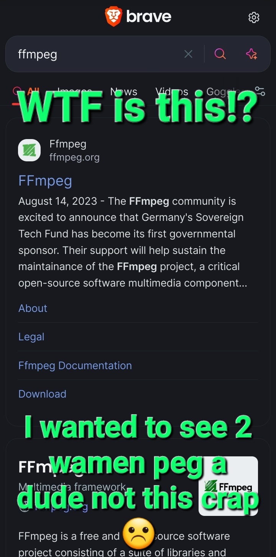The width and height of the screenshot is (276, 557).
Task: Open the AI answer sparkle icon
Action: point(251,54)
